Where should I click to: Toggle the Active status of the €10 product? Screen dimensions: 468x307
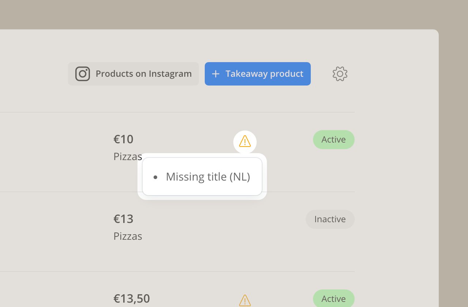pyautogui.click(x=333, y=140)
